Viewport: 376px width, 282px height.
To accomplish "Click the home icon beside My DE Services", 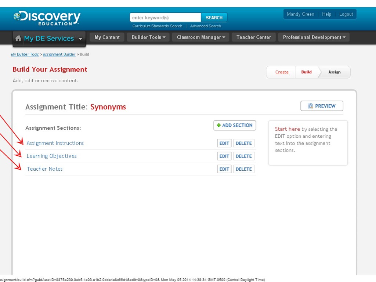I will (18, 39).
